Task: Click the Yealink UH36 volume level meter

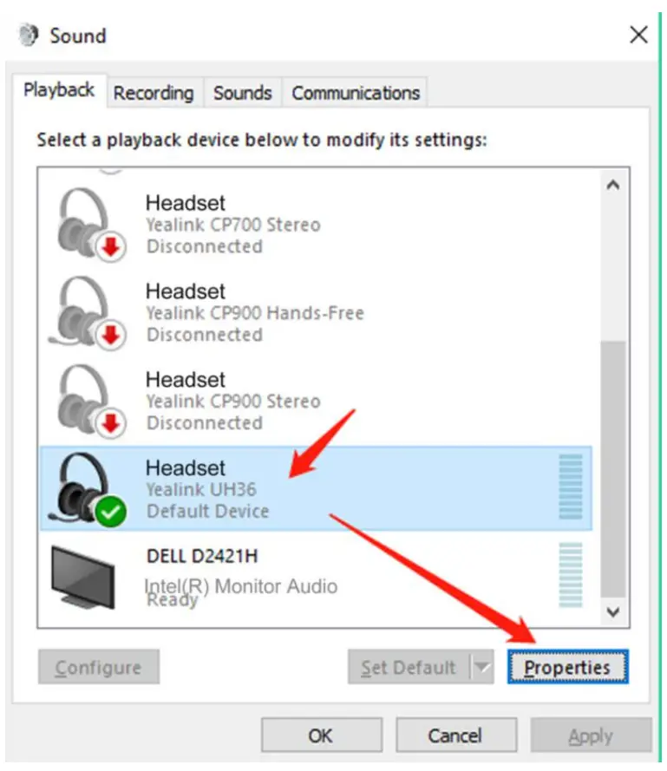Action: pos(571,487)
